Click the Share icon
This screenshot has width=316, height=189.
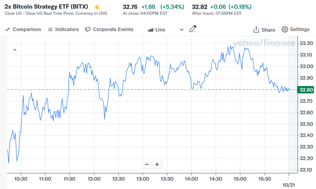point(256,30)
